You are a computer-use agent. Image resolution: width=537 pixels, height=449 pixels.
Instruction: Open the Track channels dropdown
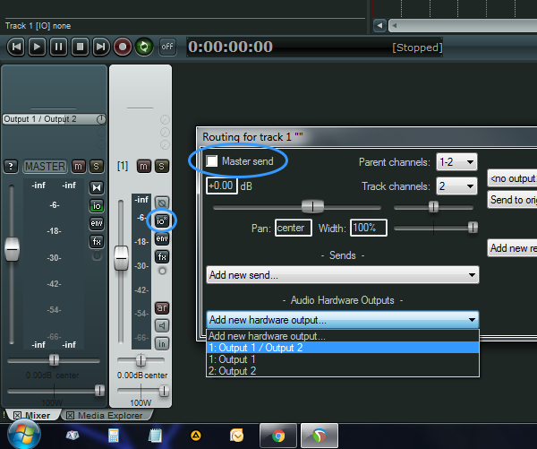[x=456, y=186]
